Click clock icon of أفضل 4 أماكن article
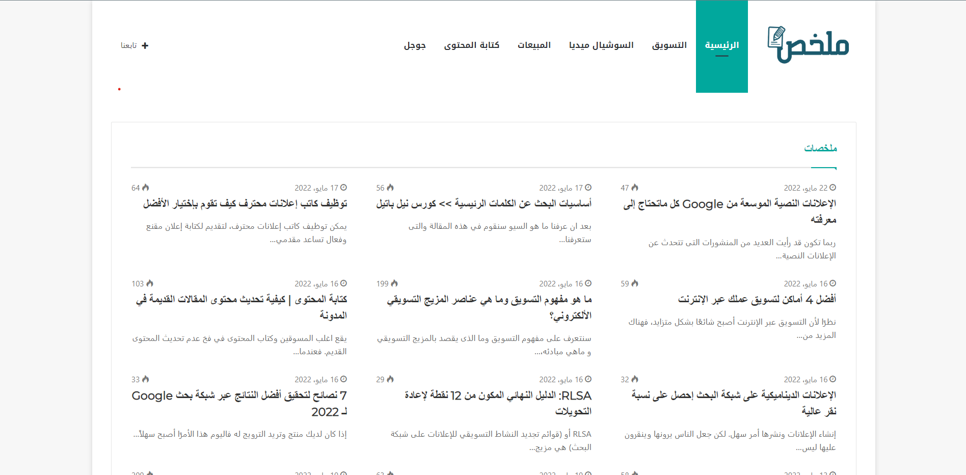 pyautogui.click(x=833, y=283)
